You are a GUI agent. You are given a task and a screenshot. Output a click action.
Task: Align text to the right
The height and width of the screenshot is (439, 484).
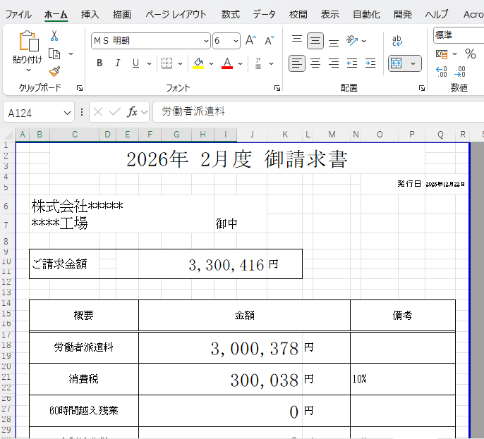[333, 63]
